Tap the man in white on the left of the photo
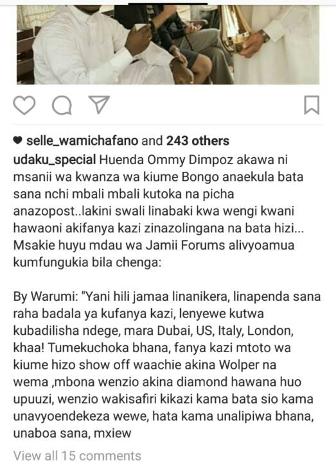The height and width of the screenshot is (467, 336). tap(89, 45)
